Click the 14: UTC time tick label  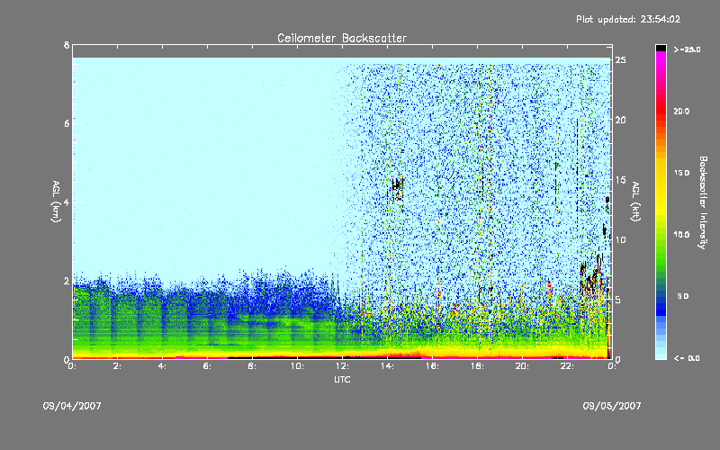point(388,366)
